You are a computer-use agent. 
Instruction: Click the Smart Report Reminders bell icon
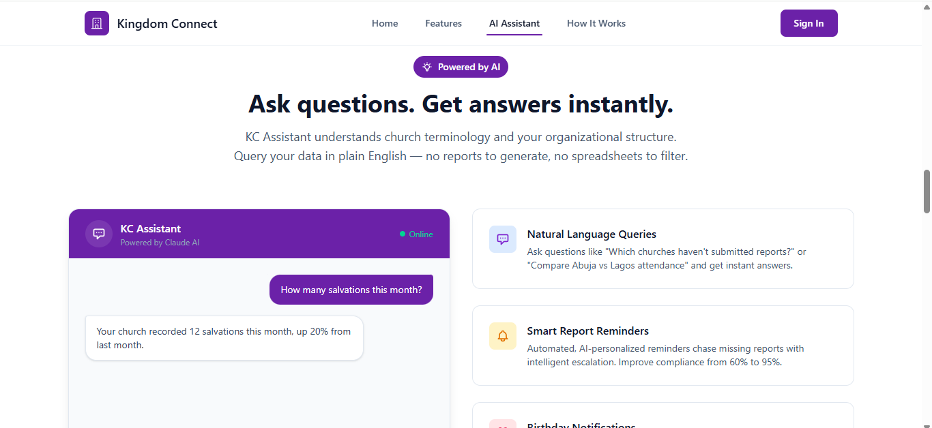tap(503, 336)
